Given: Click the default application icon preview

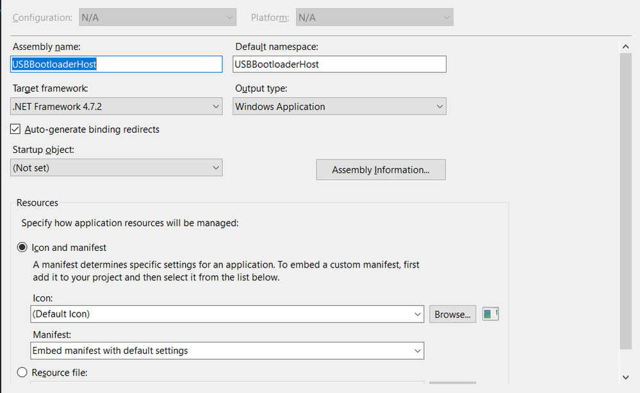Looking at the screenshot, I should coord(490,314).
